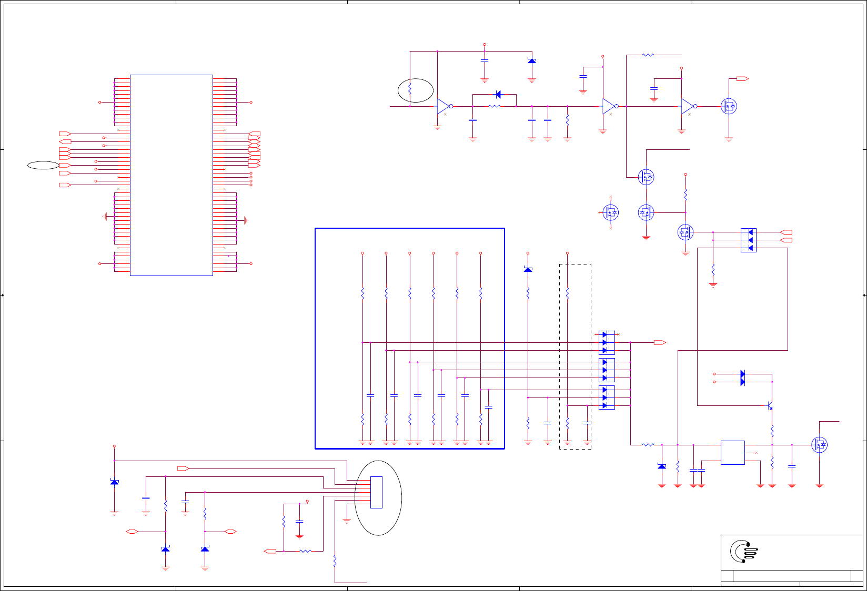The height and width of the screenshot is (591, 867).
Task: Select the small square IC near the bottom-right
Action: [x=732, y=453]
